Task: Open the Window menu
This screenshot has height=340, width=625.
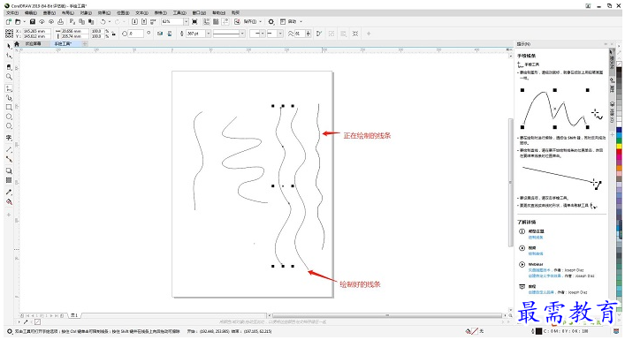Action: [x=199, y=12]
